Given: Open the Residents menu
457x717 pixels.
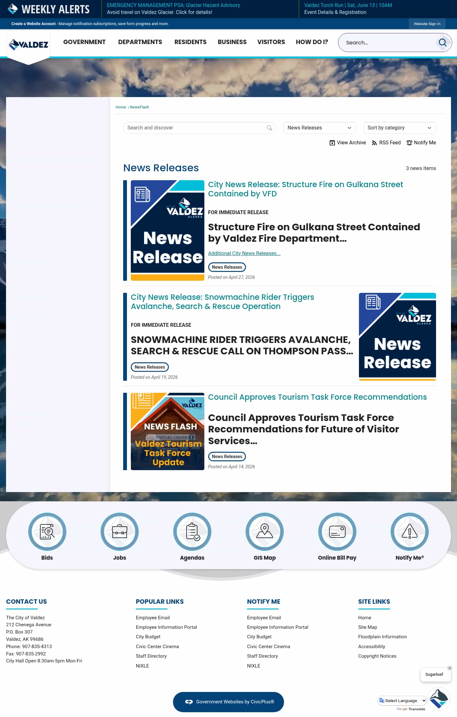Looking at the screenshot, I should pos(190,42).
